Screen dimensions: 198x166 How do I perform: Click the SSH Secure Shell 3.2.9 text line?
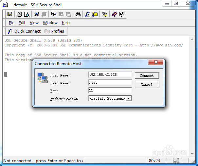coord(43,40)
